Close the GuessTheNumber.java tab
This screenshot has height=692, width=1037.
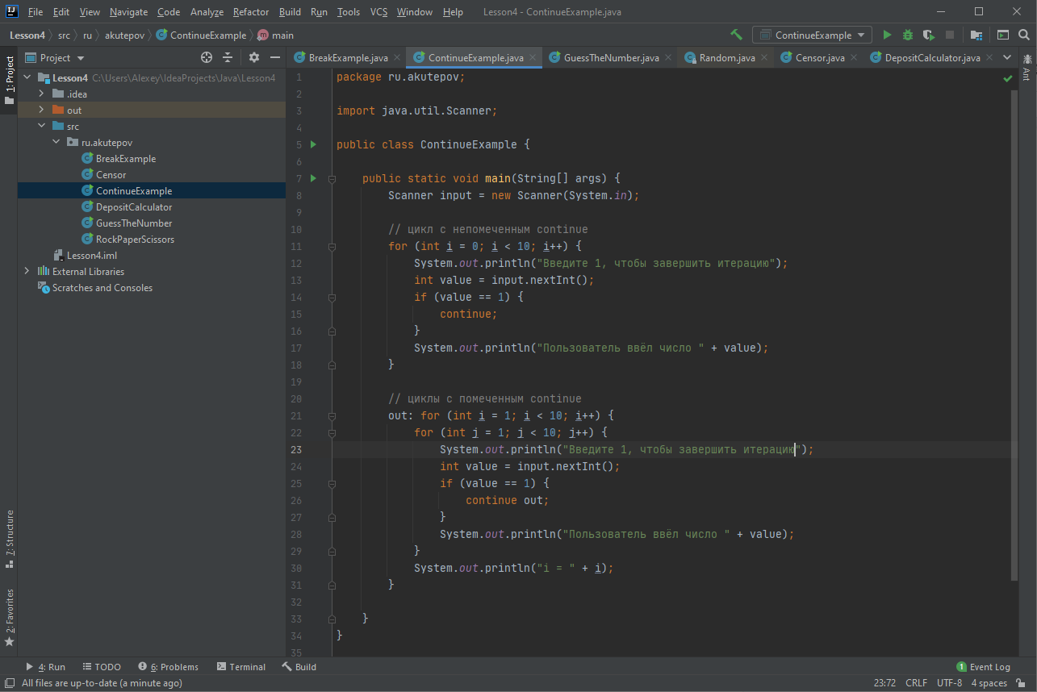[x=668, y=58]
